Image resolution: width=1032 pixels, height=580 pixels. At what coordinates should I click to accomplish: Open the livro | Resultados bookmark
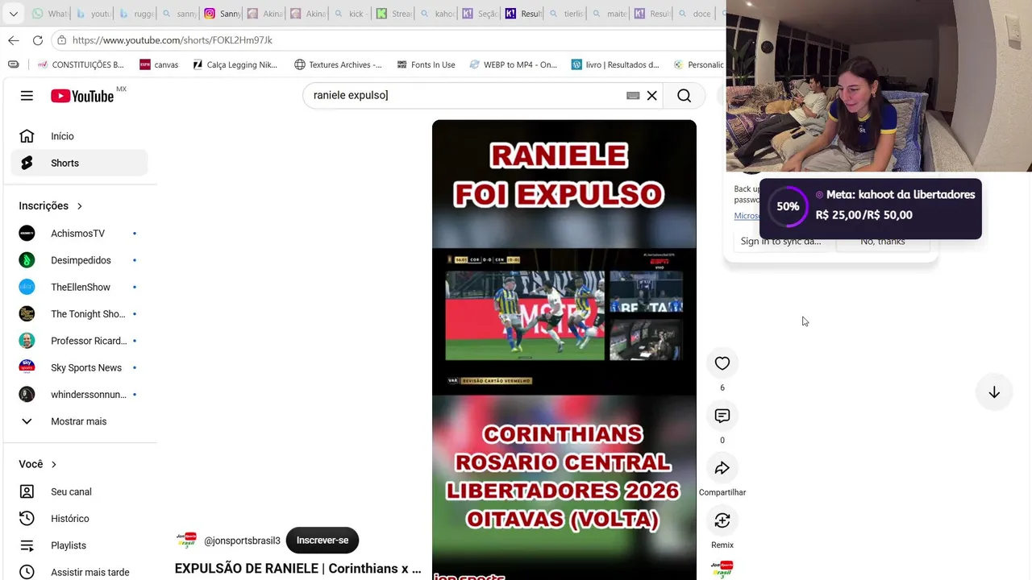[x=615, y=64]
